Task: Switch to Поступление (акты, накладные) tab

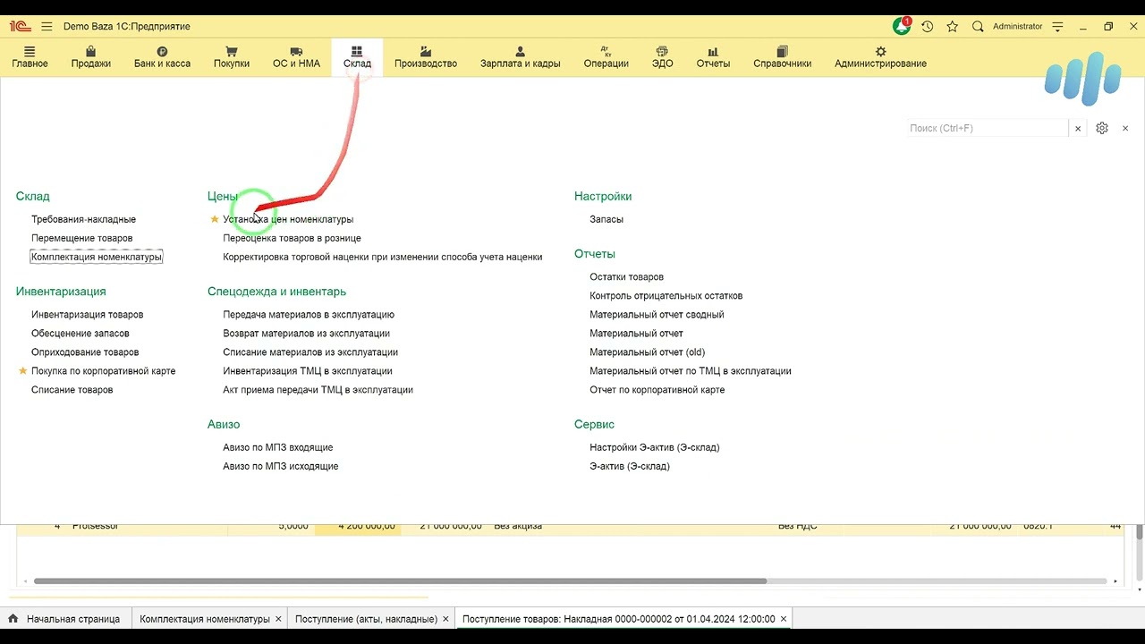Action: pos(366,619)
